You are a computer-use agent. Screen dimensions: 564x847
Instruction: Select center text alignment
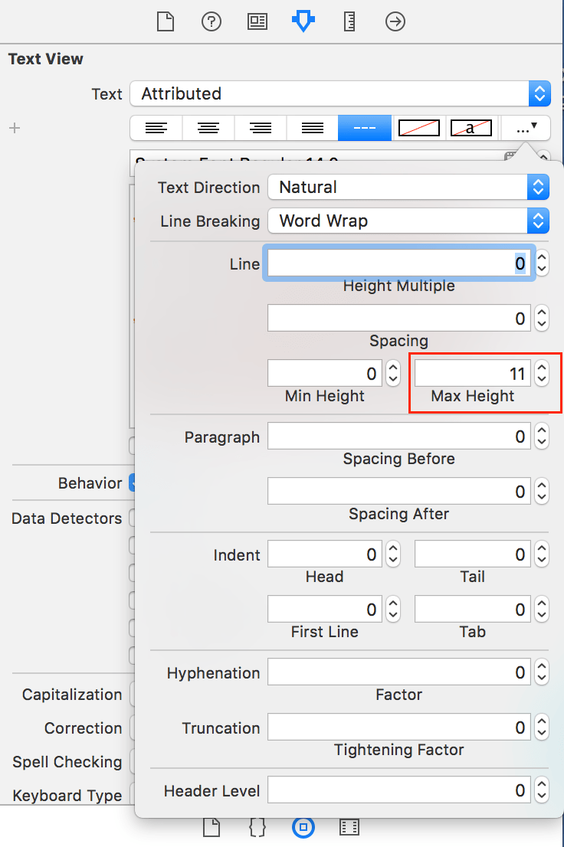[208, 128]
